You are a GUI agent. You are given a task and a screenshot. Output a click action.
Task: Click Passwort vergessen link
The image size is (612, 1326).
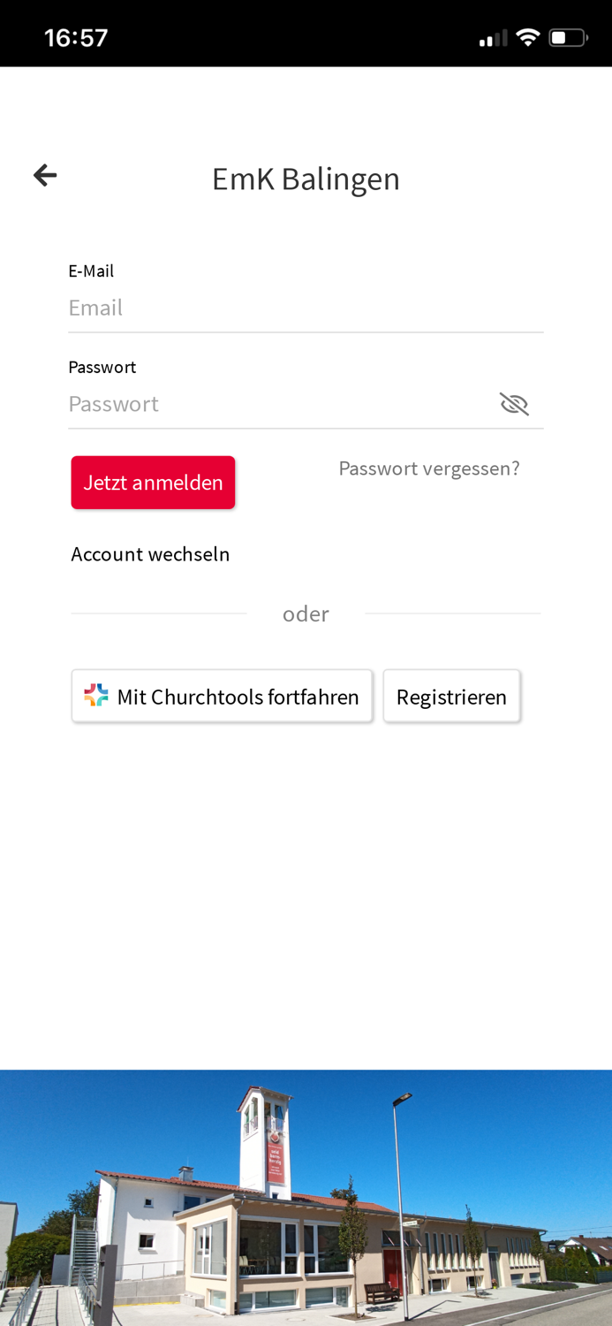tap(430, 468)
